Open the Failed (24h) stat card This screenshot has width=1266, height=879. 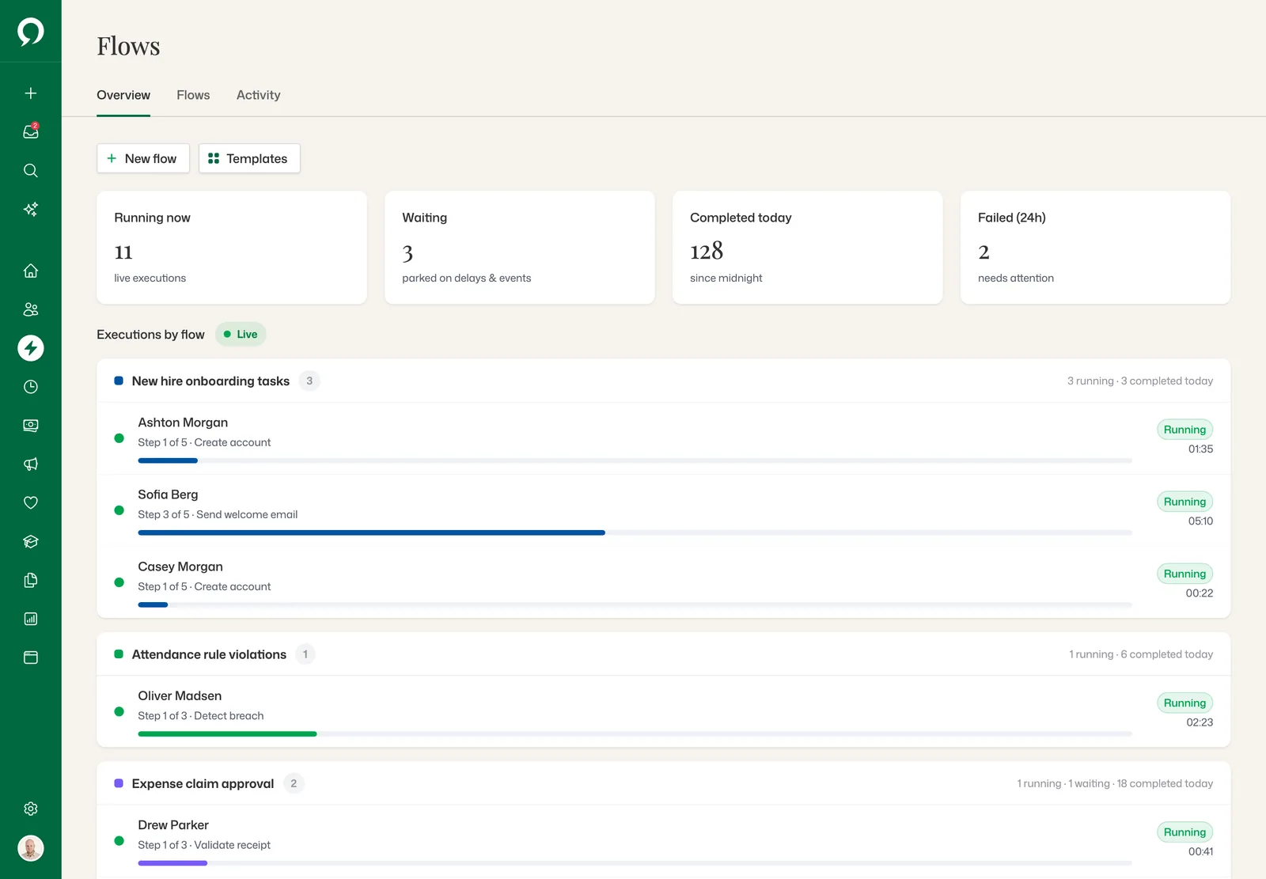tap(1096, 248)
